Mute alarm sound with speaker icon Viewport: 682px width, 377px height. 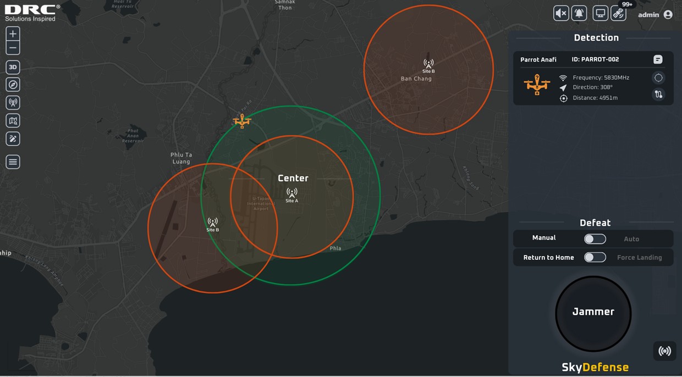[x=561, y=14]
